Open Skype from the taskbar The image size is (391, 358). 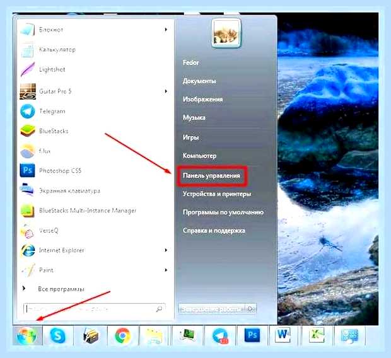click(58, 335)
